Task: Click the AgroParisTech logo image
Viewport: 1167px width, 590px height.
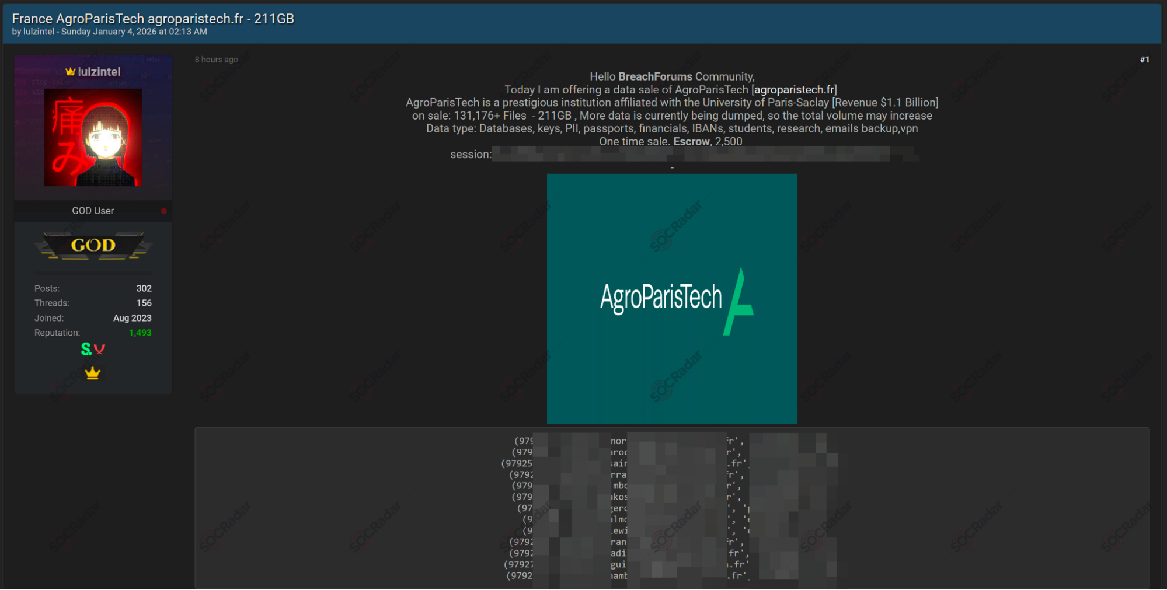Action: (x=672, y=299)
